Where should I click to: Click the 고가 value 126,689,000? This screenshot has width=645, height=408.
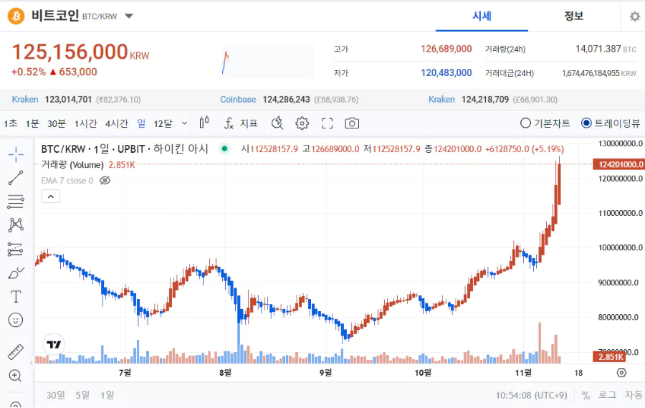pyautogui.click(x=446, y=49)
